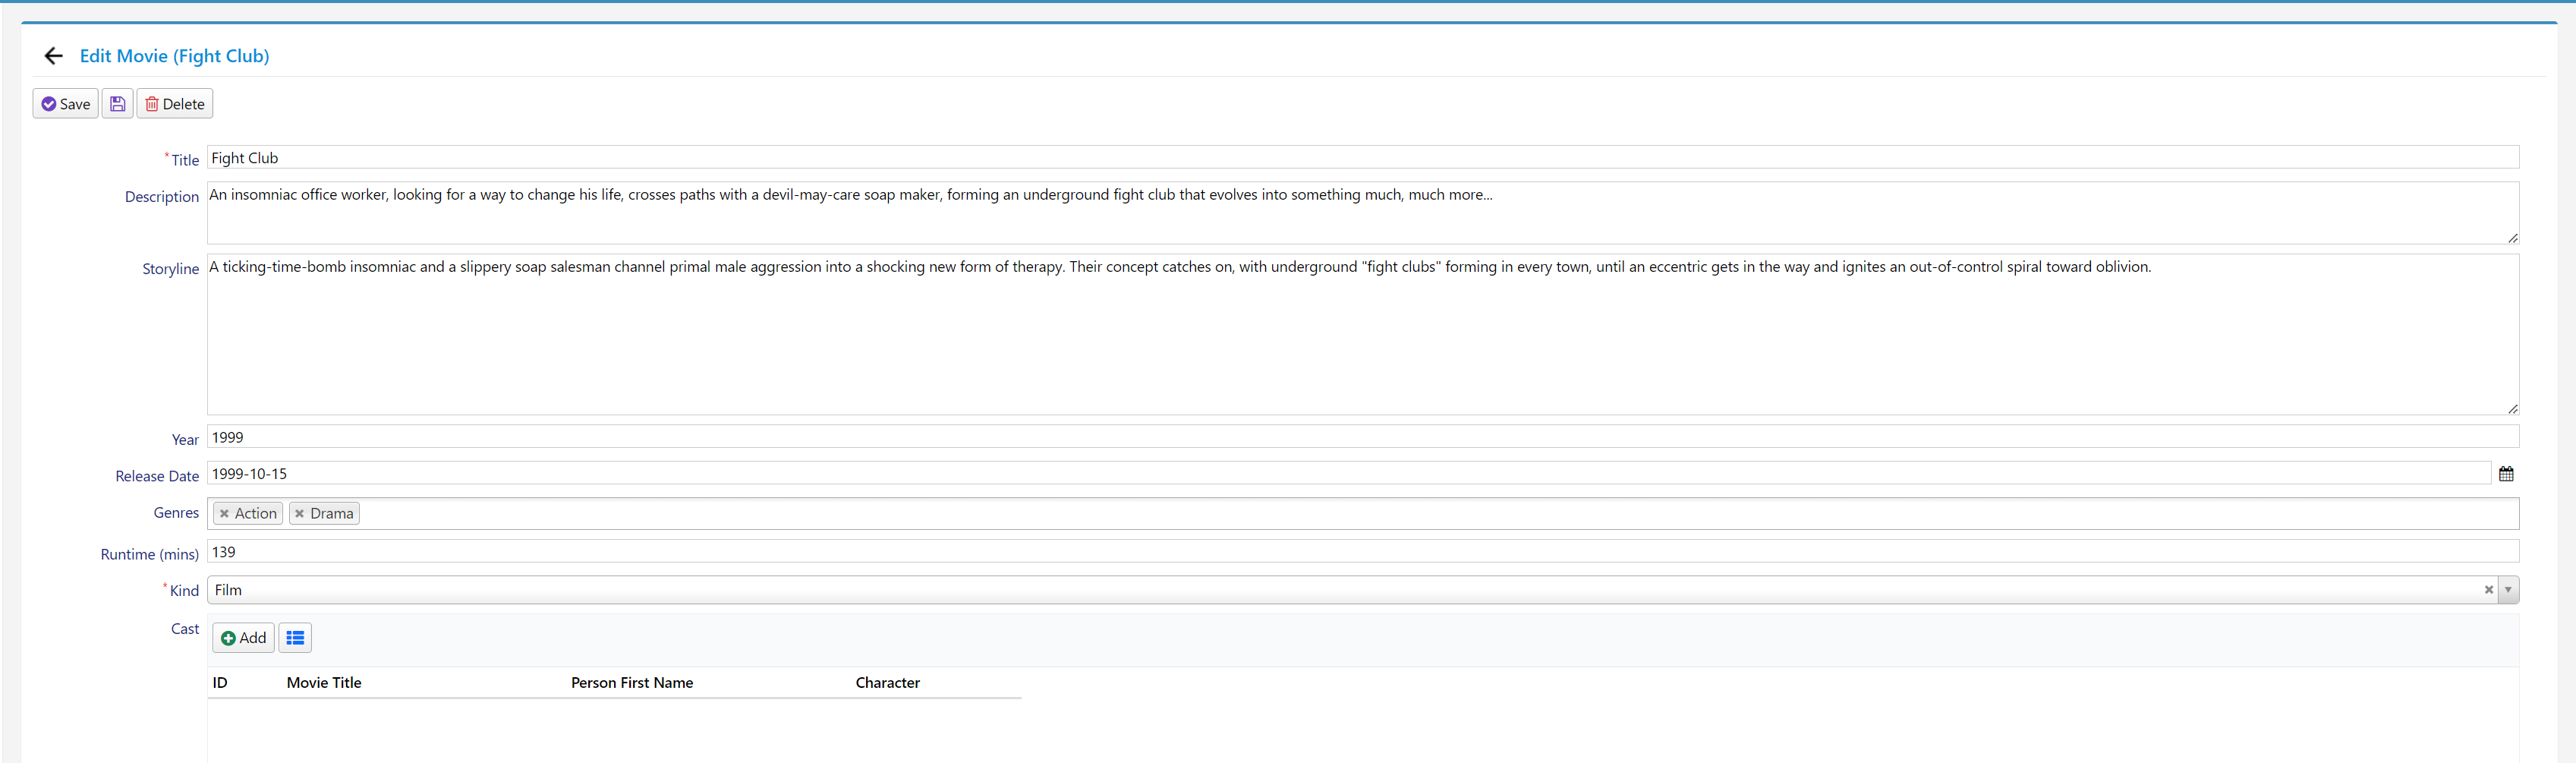Add a new cast member
Screen dimensions: 2576x763
point(243,638)
